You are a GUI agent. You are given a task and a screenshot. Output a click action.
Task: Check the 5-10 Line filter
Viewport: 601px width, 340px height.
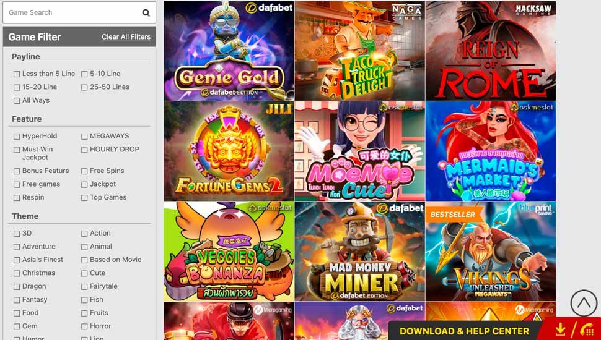84,74
